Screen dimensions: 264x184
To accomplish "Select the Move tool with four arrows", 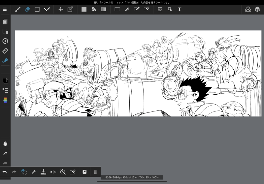I will click(x=61, y=9).
